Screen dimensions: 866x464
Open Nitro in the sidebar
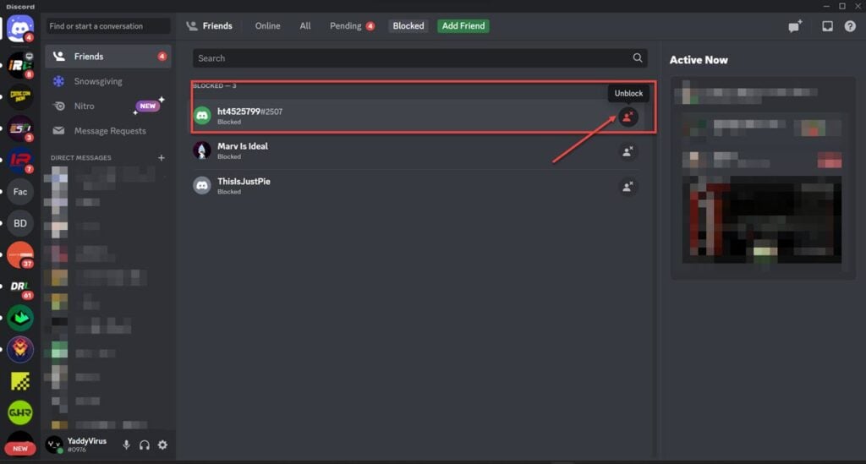point(108,106)
